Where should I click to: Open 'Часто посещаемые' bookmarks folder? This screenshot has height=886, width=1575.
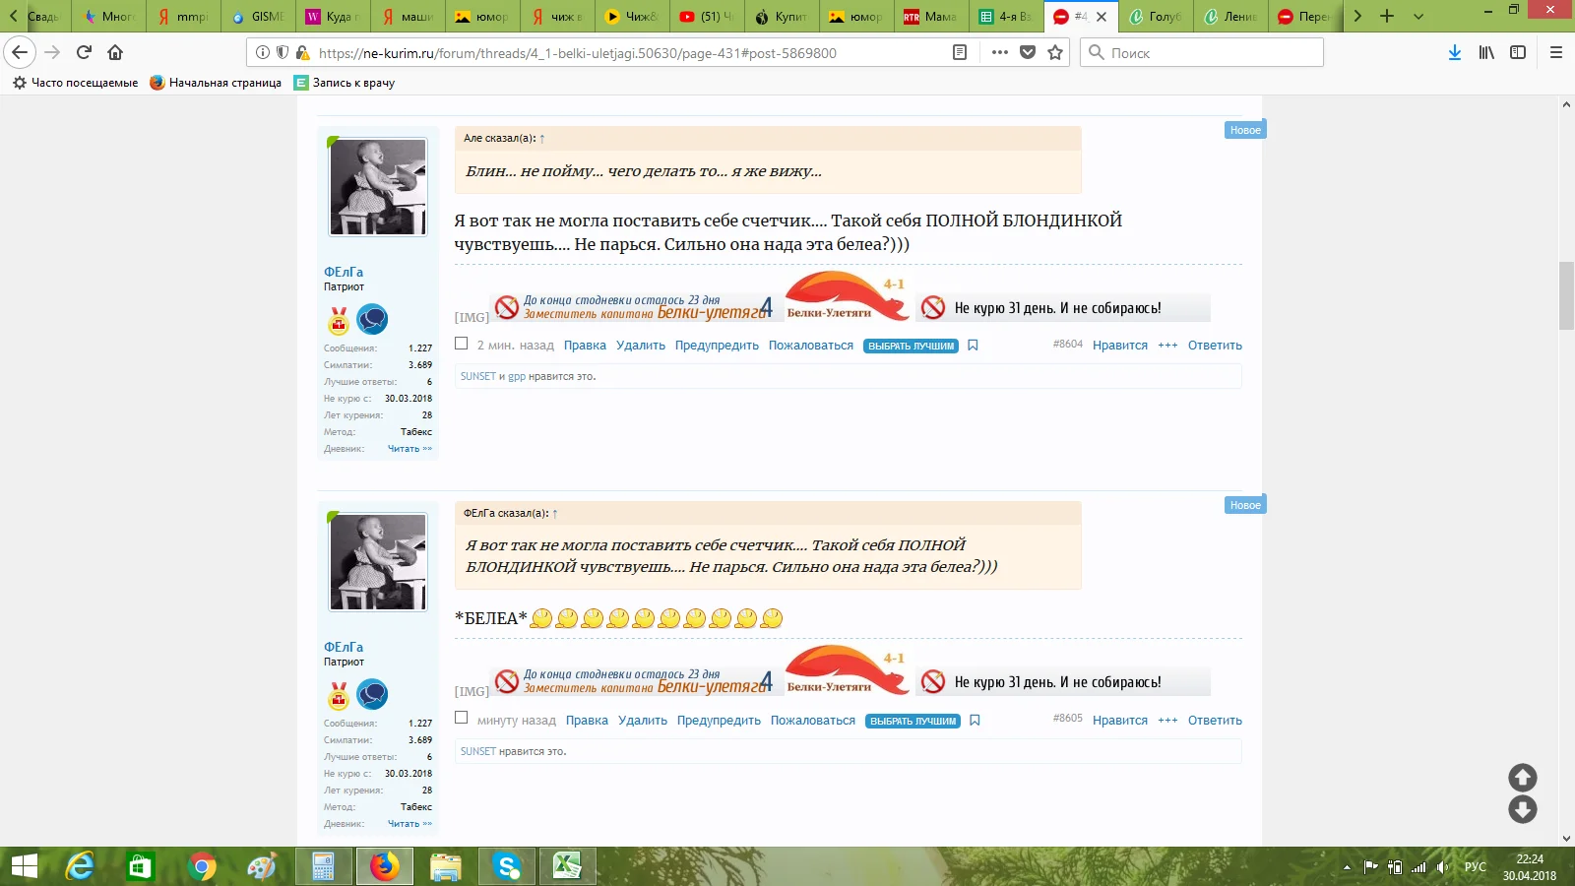75,83
